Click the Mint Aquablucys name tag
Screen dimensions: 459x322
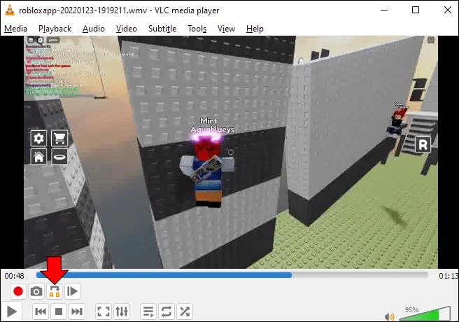(212, 125)
